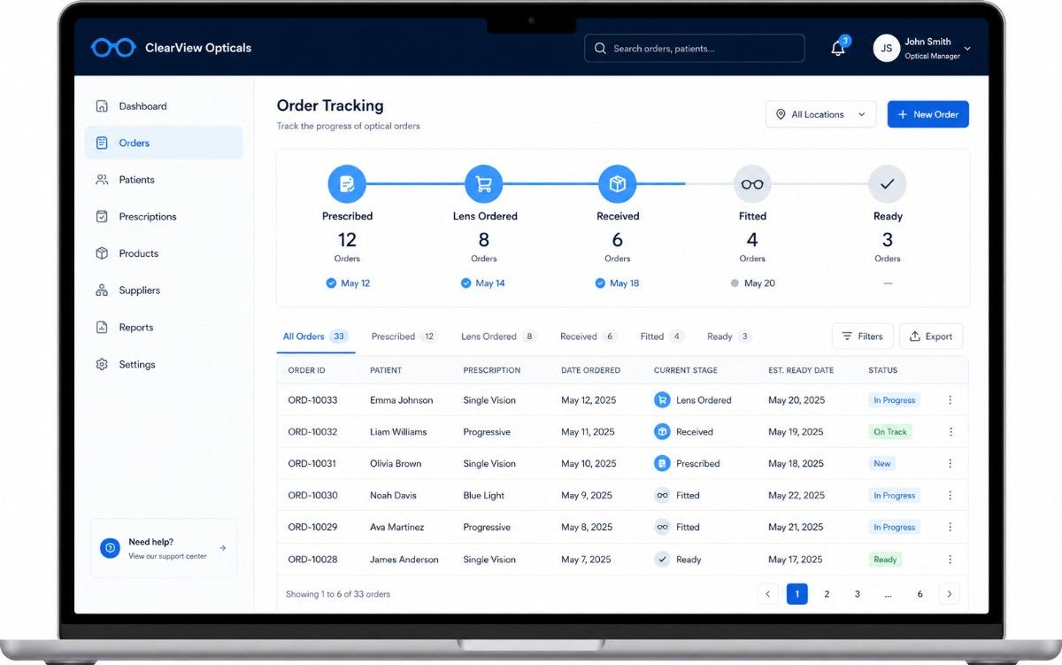Jump to page 6 in pagination

pos(920,594)
